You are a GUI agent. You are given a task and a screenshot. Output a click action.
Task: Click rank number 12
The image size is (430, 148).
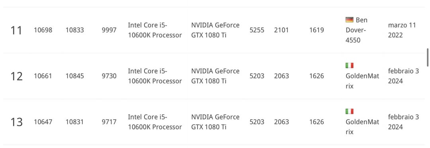pos(16,76)
